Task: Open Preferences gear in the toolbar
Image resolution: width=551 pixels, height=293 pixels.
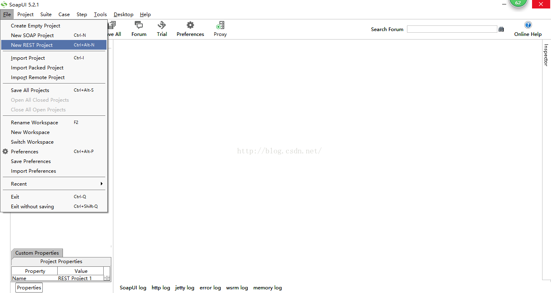Action: point(190,25)
